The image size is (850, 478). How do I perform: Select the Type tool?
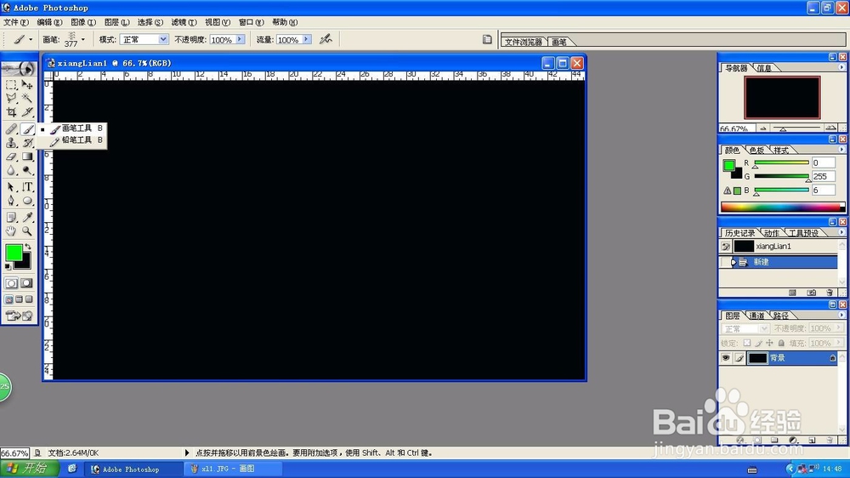tap(27, 186)
